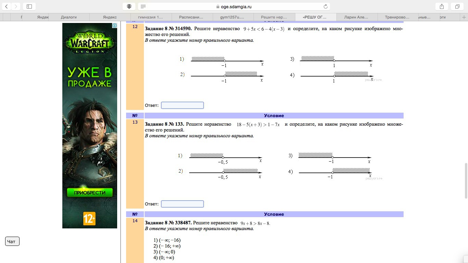
Task: Reload the oge.sdamgia.ru page
Action: (x=325, y=7)
